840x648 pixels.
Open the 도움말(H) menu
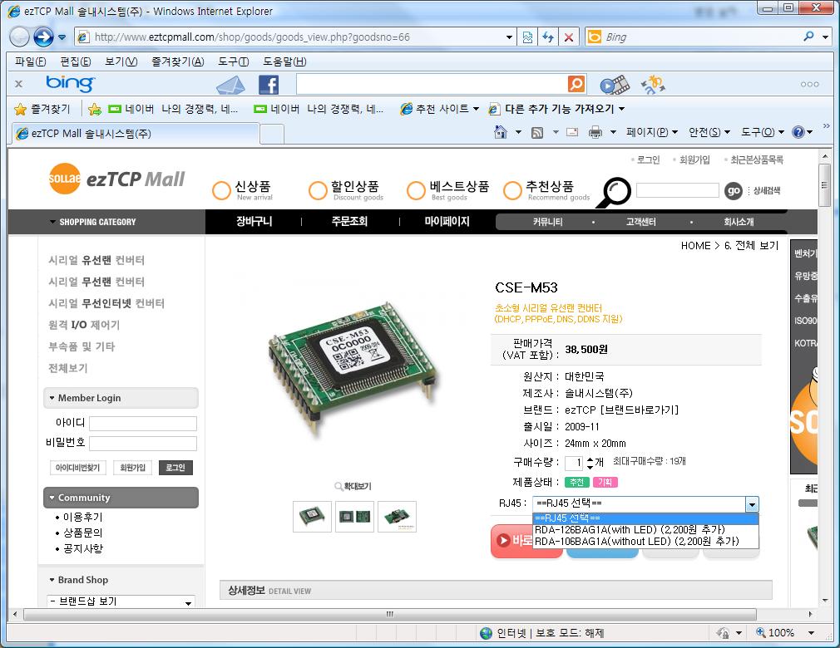click(284, 61)
